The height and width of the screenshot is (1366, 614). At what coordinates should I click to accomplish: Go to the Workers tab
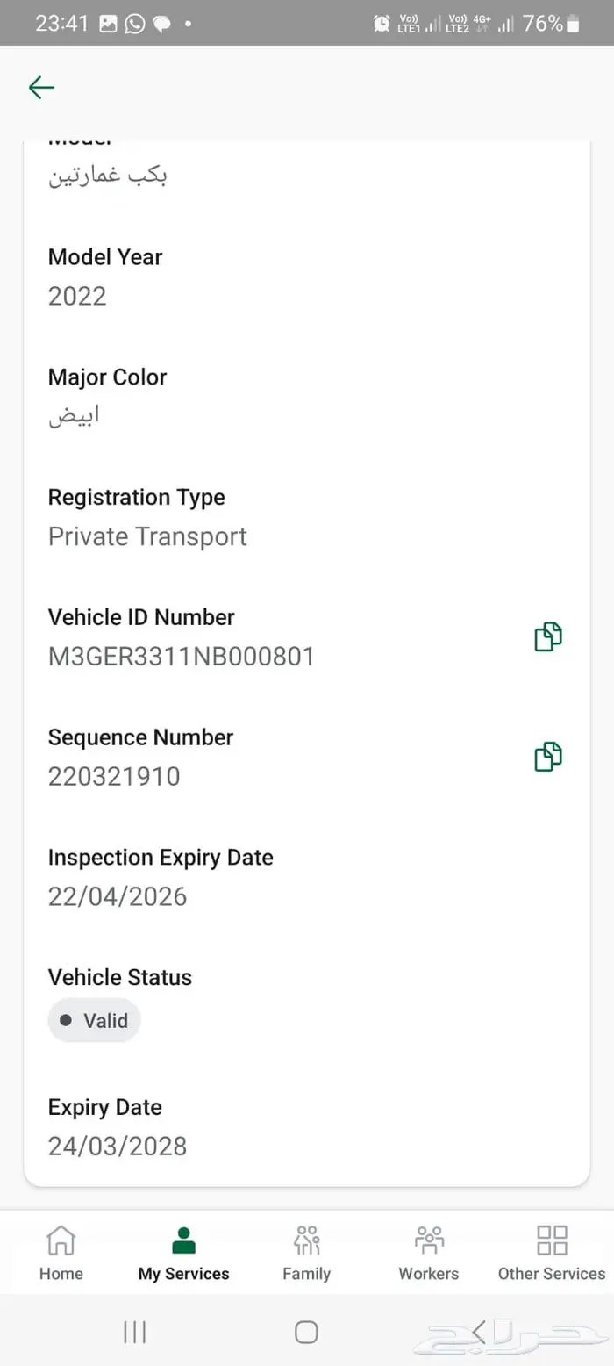(428, 1254)
